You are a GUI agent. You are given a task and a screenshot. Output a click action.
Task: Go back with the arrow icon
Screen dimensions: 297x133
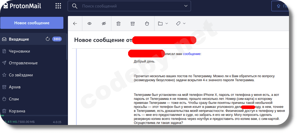[75, 24]
